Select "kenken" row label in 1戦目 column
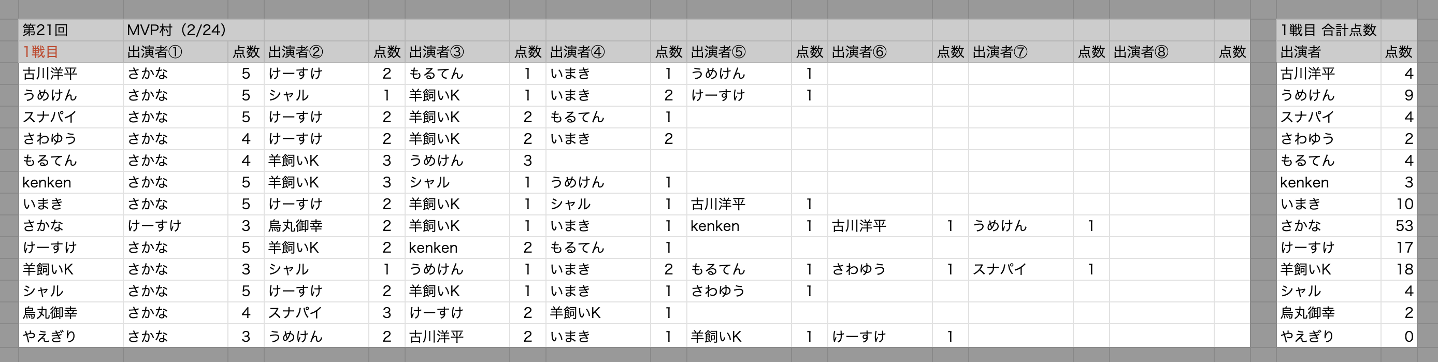 (x=47, y=182)
